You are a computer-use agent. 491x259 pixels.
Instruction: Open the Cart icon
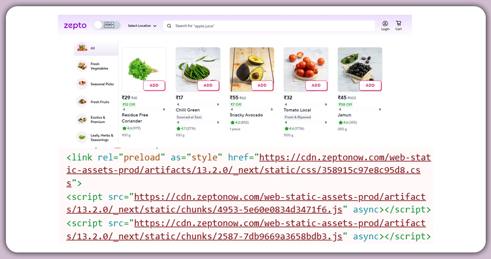[x=398, y=23]
